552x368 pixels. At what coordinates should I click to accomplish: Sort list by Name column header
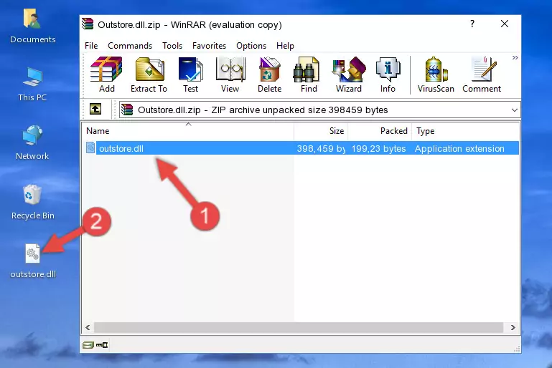188,130
